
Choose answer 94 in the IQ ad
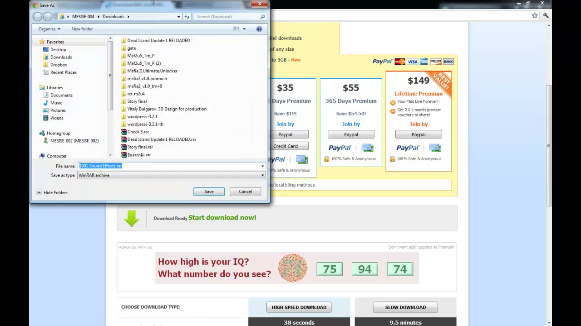coord(364,269)
